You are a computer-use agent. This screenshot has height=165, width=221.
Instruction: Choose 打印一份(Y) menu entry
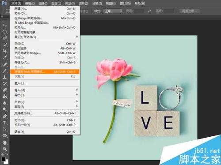coord(45,125)
